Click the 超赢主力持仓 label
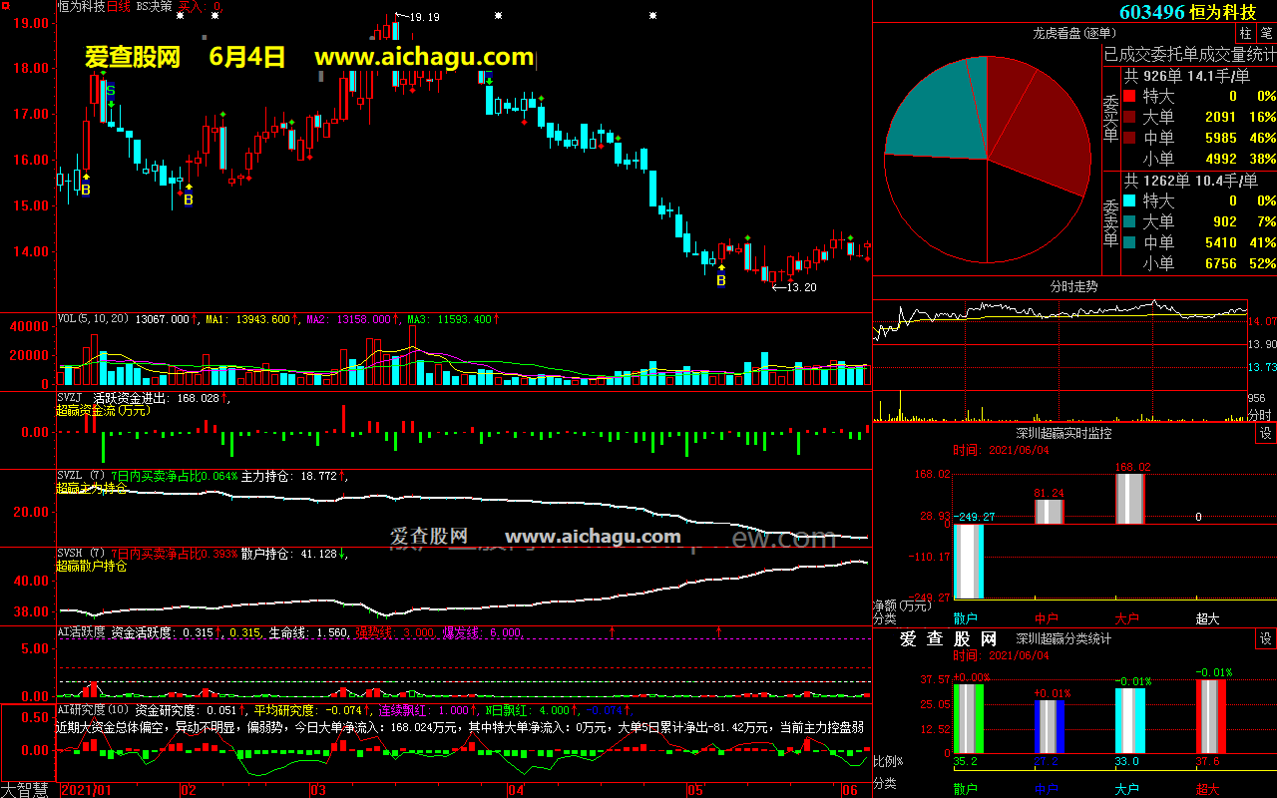Viewport: 1277px width, 798px height. coord(91,488)
